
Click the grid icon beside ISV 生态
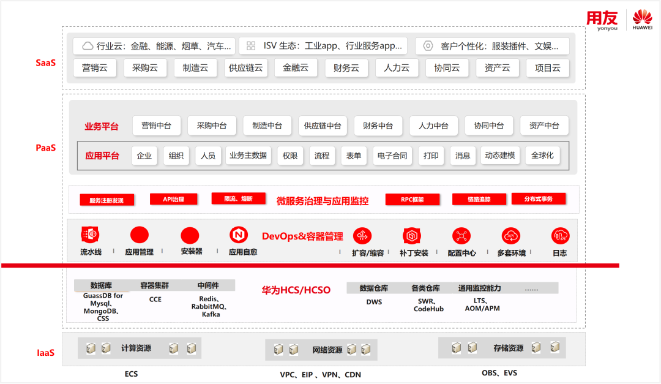coord(251,46)
